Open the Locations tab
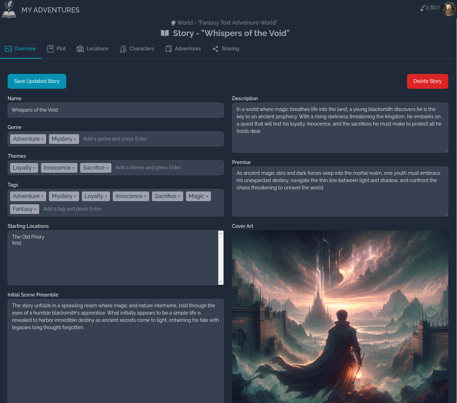This screenshot has height=403, width=457. click(93, 49)
